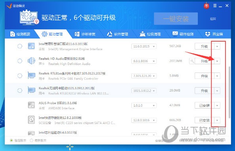Click the 百宝箱 tab box icon
This screenshot has height=151, width=235.
(x=208, y=34)
